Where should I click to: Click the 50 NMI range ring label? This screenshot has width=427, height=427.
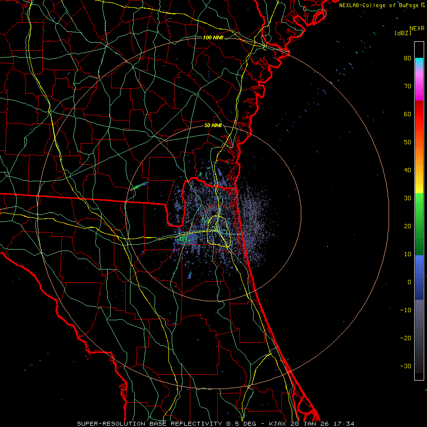pyautogui.click(x=213, y=126)
